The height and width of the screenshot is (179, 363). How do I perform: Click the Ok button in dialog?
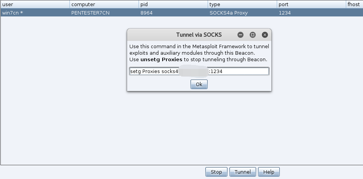[x=199, y=84]
